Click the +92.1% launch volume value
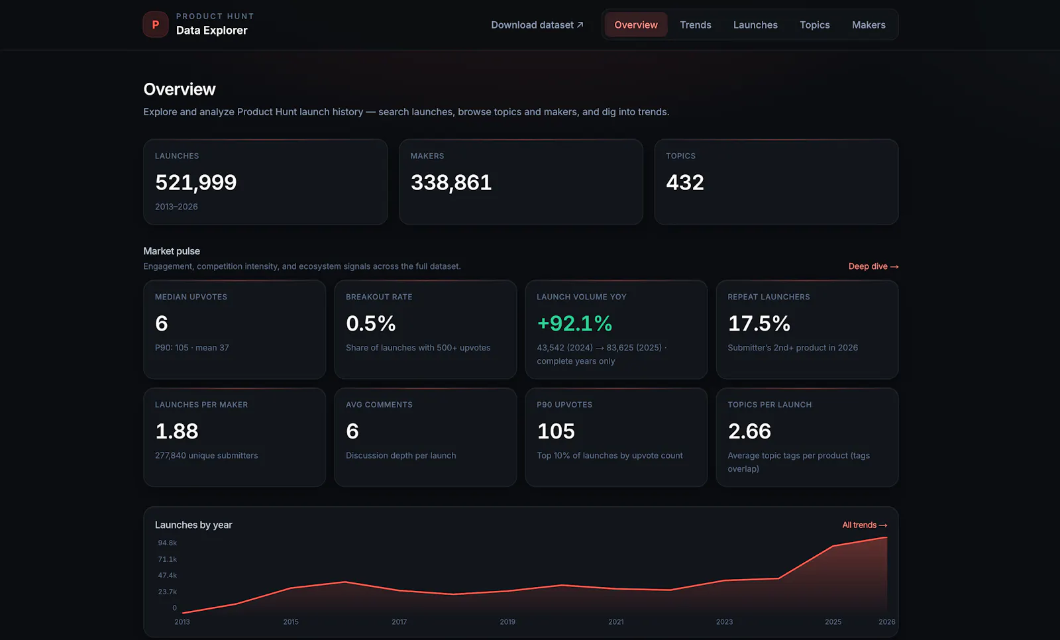 click(574, 323)
